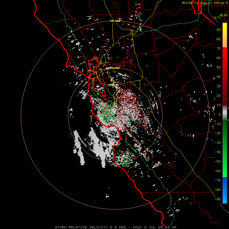
Task: Click the NEXR label near the scale
Action: point(224,15)
